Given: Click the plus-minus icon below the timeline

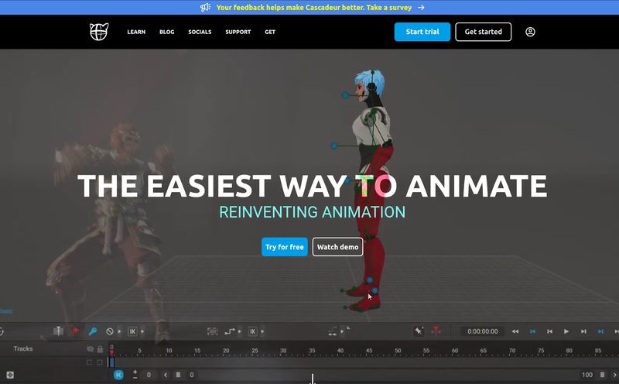Looking at the screenshot, I should pos(135,375).
